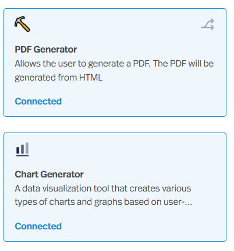This screenshot has width=234, height=251.
Task: Click the hammer icon on PDF Generator
Action: 22,24
